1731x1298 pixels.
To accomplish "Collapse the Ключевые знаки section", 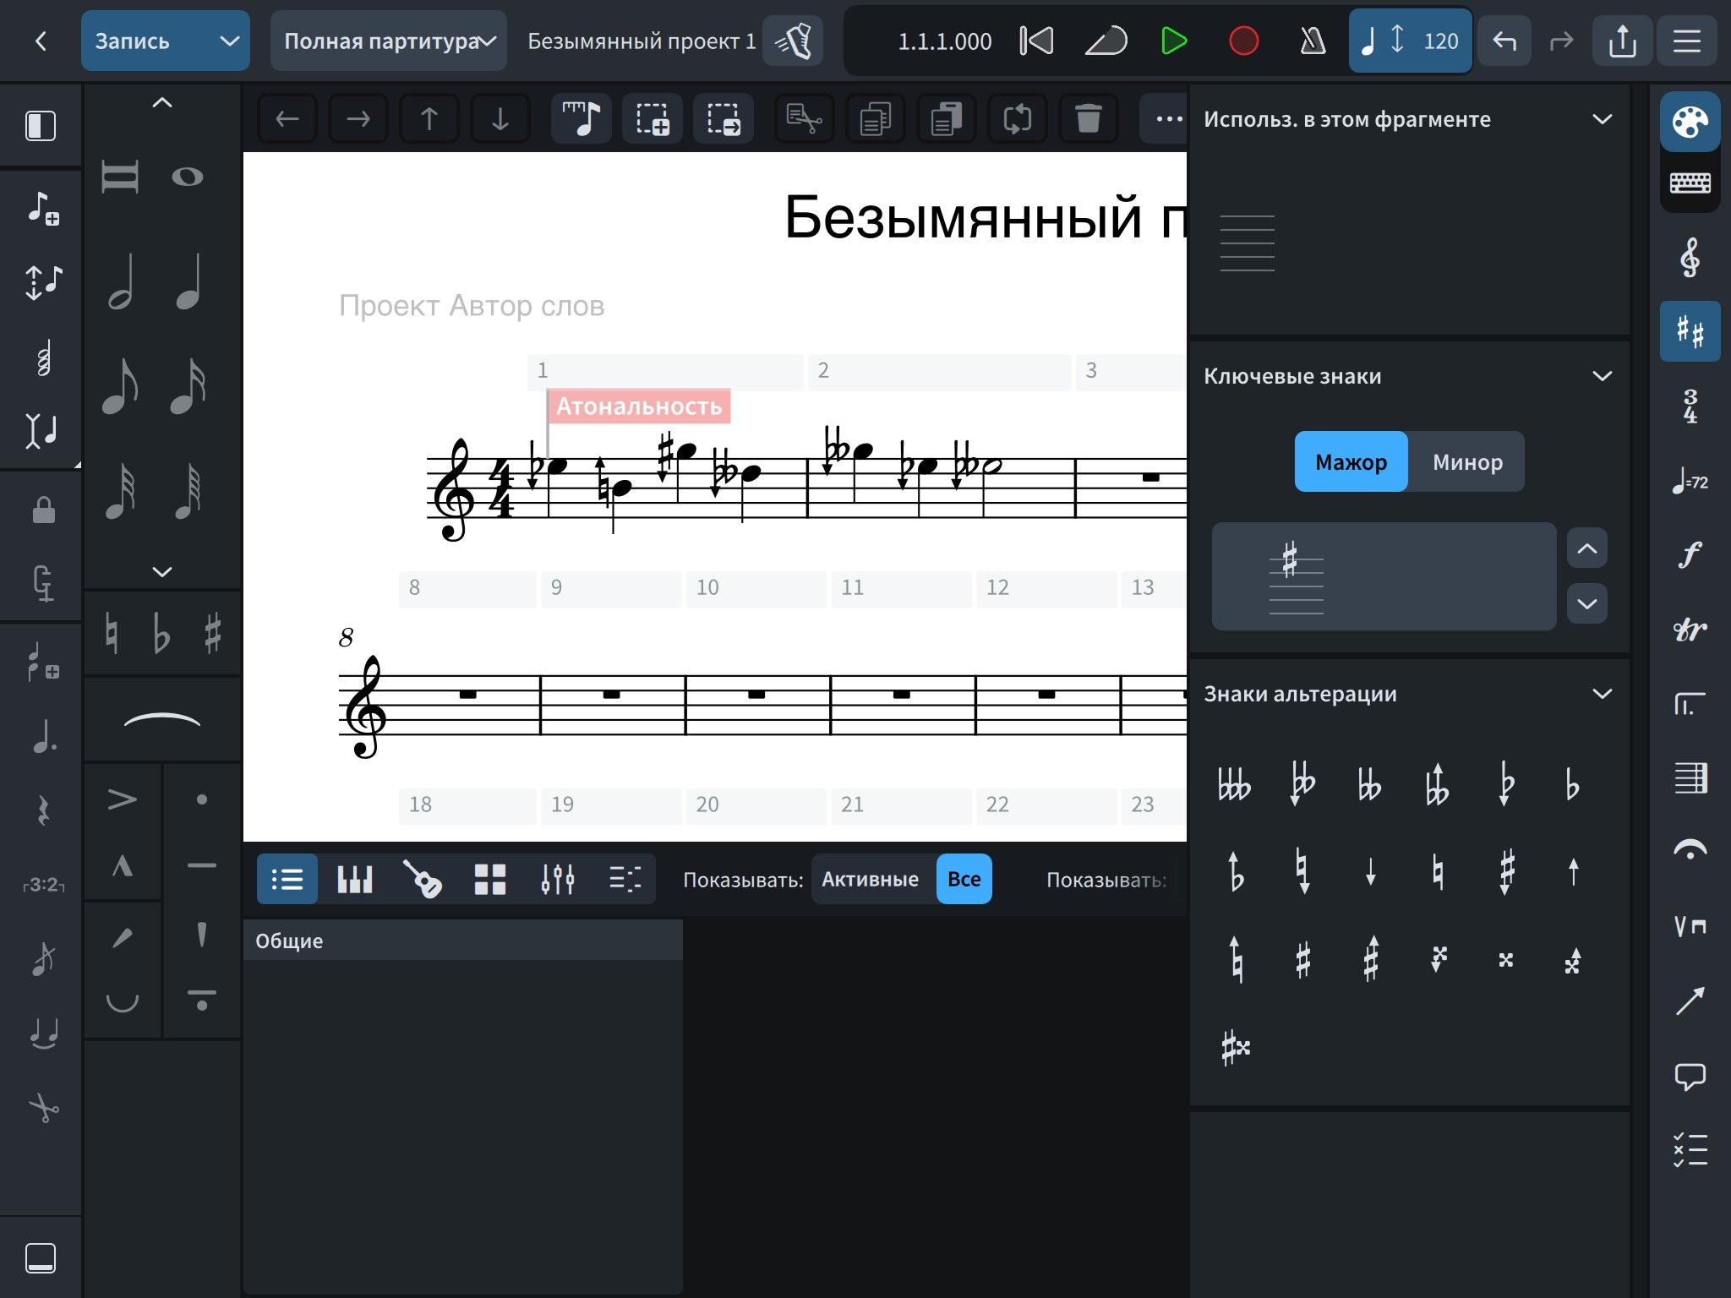I will tap(1602, 376).
